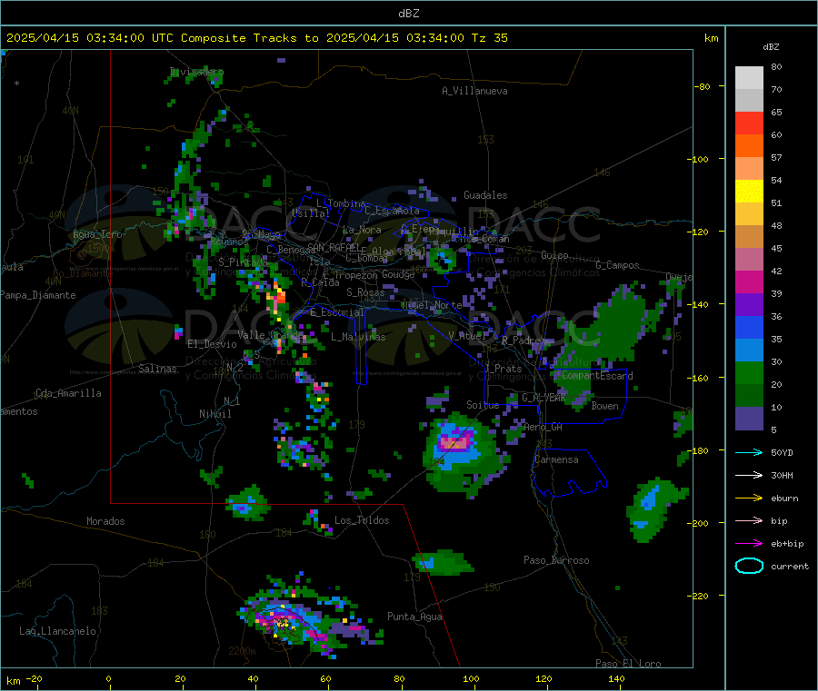Viewport: 818px width, 691px height.
Task: Click the Agua_Toro map label
Action: tap(97, 234)
